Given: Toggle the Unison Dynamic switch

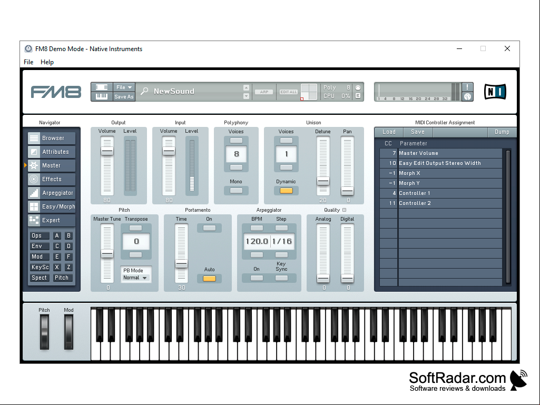Looking at the screenshot, I should pos(286,191).
